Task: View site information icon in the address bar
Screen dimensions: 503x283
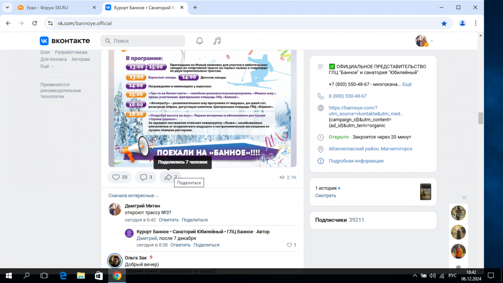Action: click(50, 23)
